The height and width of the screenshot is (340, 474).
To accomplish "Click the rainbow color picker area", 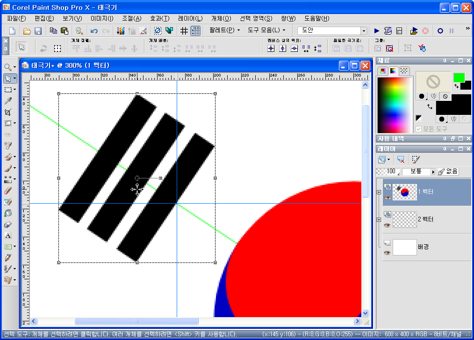I will (395, 105).
